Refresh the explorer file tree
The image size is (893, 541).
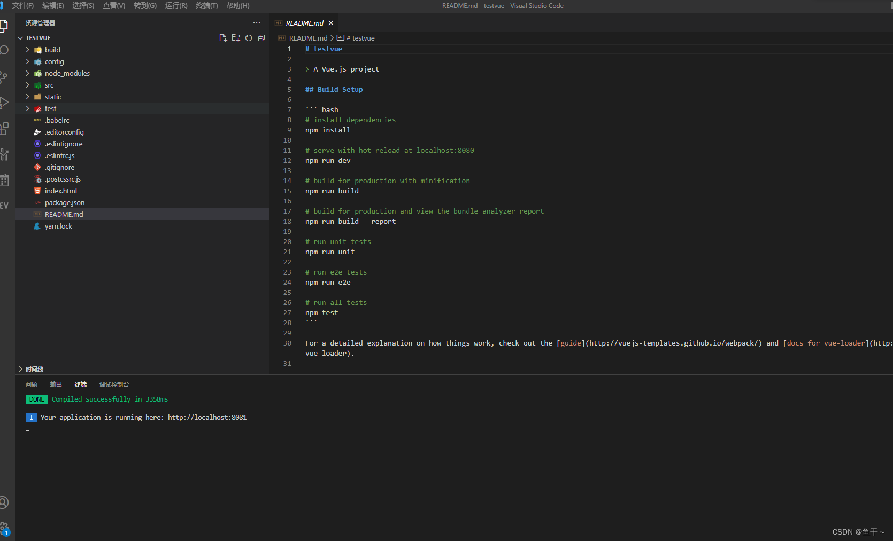(249, 38)
